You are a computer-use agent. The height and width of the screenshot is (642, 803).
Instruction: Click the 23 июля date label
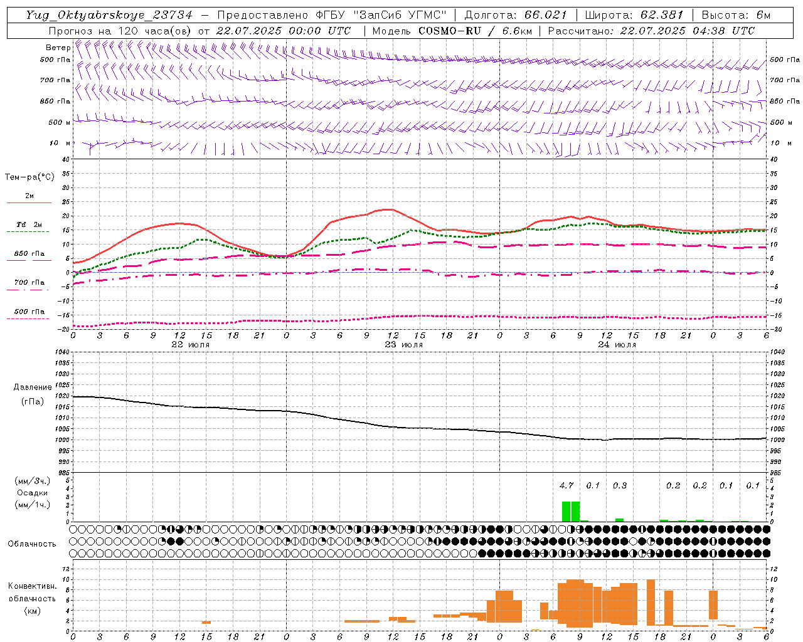click(404, 345)
